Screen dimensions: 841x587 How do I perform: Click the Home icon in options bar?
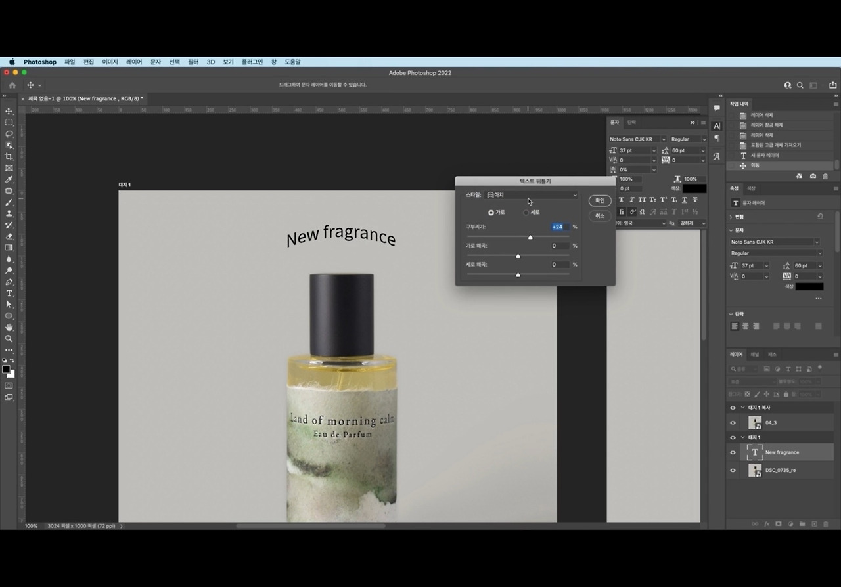click(x=12, y=85)
